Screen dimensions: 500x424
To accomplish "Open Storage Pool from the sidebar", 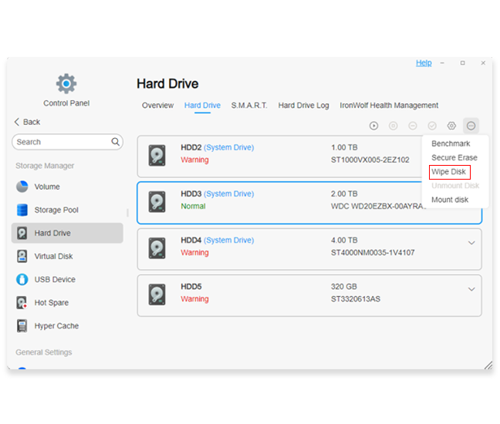I will pyautogui.click(x=56, y=210).
